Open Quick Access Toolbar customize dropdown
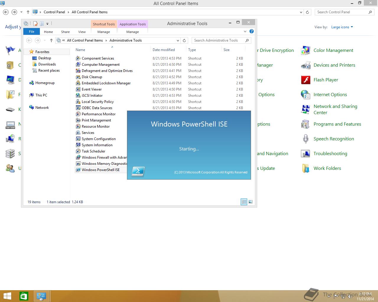Image resolution: width=378 pixels, height=302 pixels. pyautogui.click(x=47, y=24)
